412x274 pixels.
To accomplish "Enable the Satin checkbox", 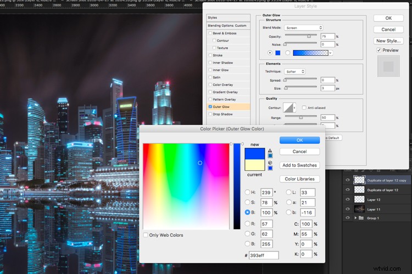I will 210,77.
